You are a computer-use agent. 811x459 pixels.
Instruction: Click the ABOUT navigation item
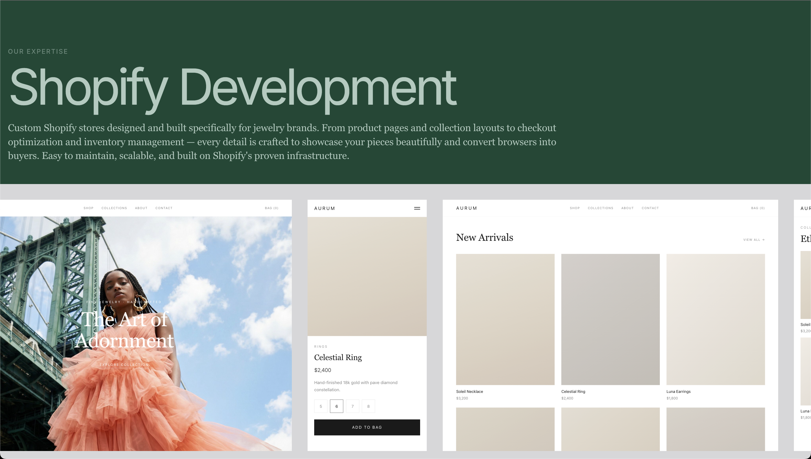[141, 208]
